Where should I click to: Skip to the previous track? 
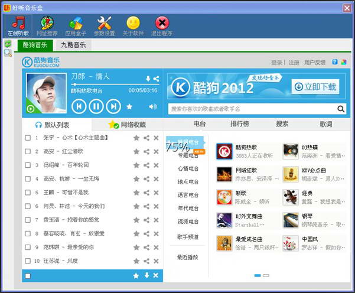point(79,106)
